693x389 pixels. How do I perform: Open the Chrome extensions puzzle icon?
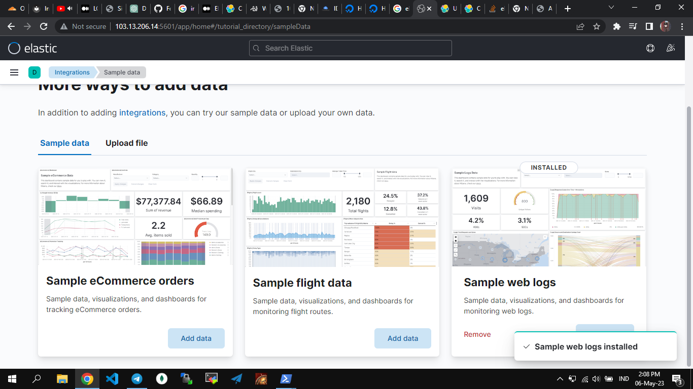coord(616,26)
